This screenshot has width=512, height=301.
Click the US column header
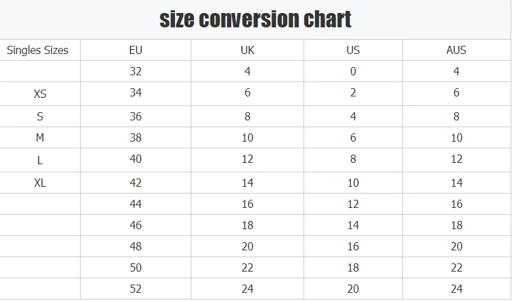(x=353, y=50)
